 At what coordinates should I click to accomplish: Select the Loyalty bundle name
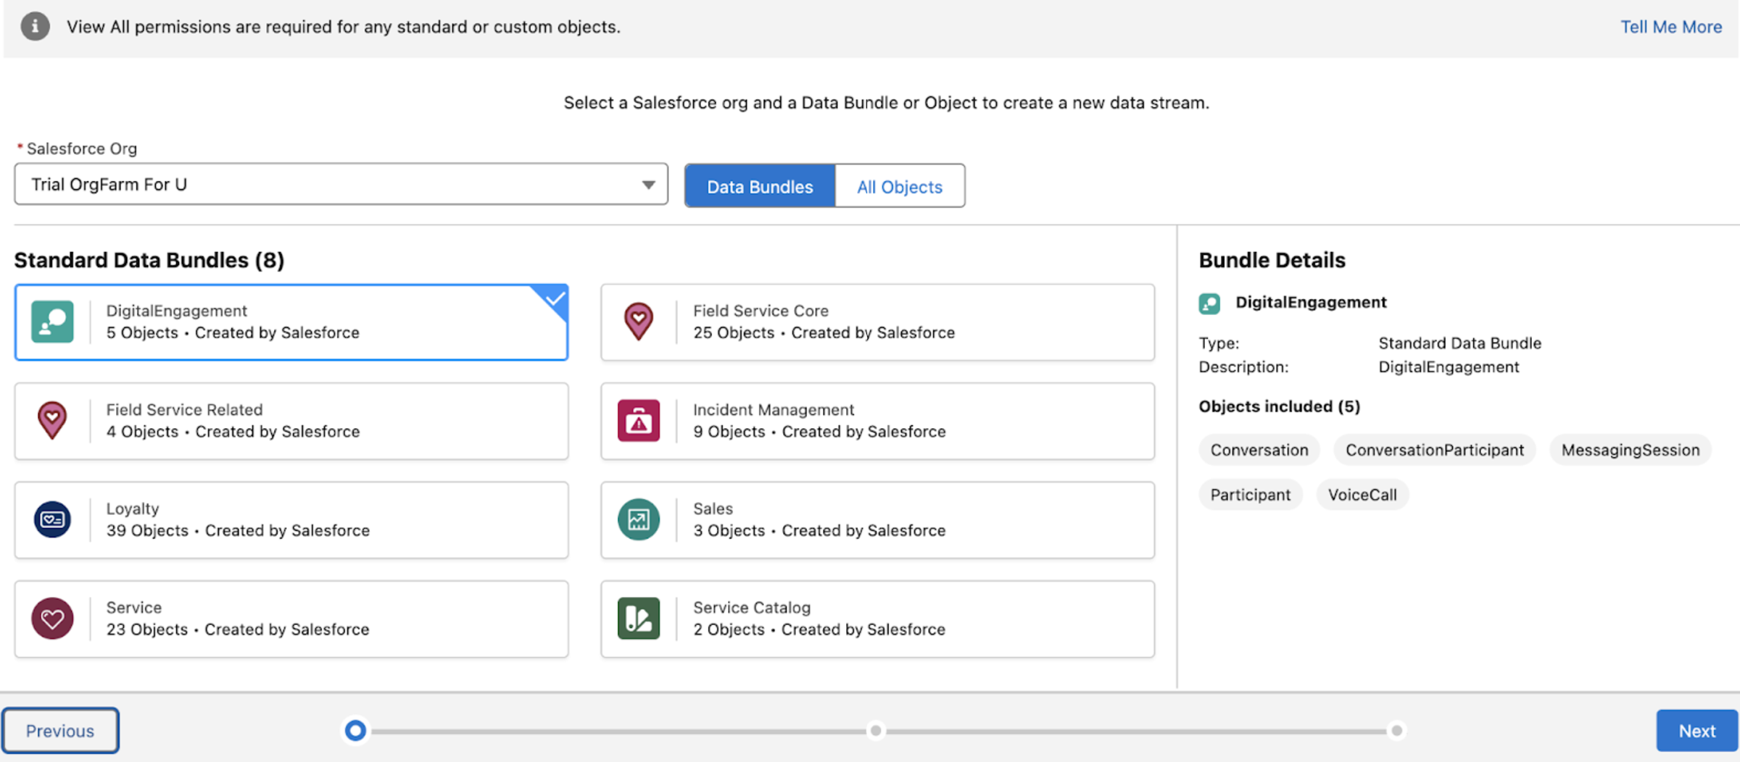click(133, 508)
